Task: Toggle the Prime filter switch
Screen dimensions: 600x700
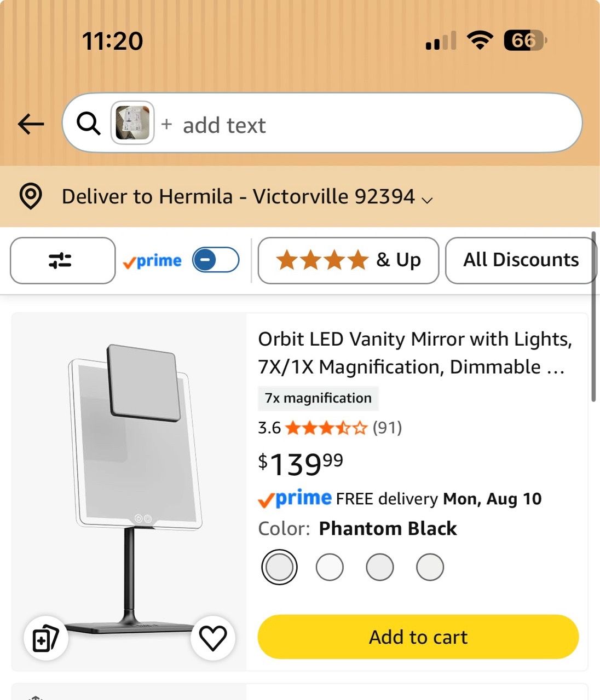Action: pyautogui.click(x=216, y=260)
